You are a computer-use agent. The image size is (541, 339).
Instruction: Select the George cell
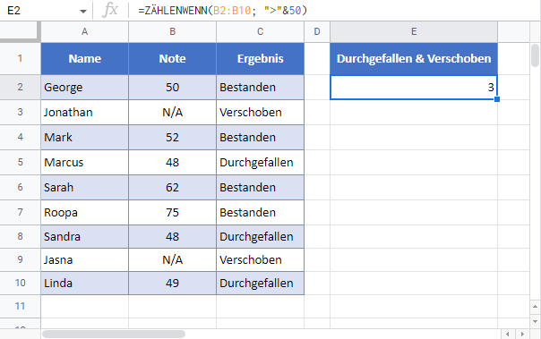point(84,88)
